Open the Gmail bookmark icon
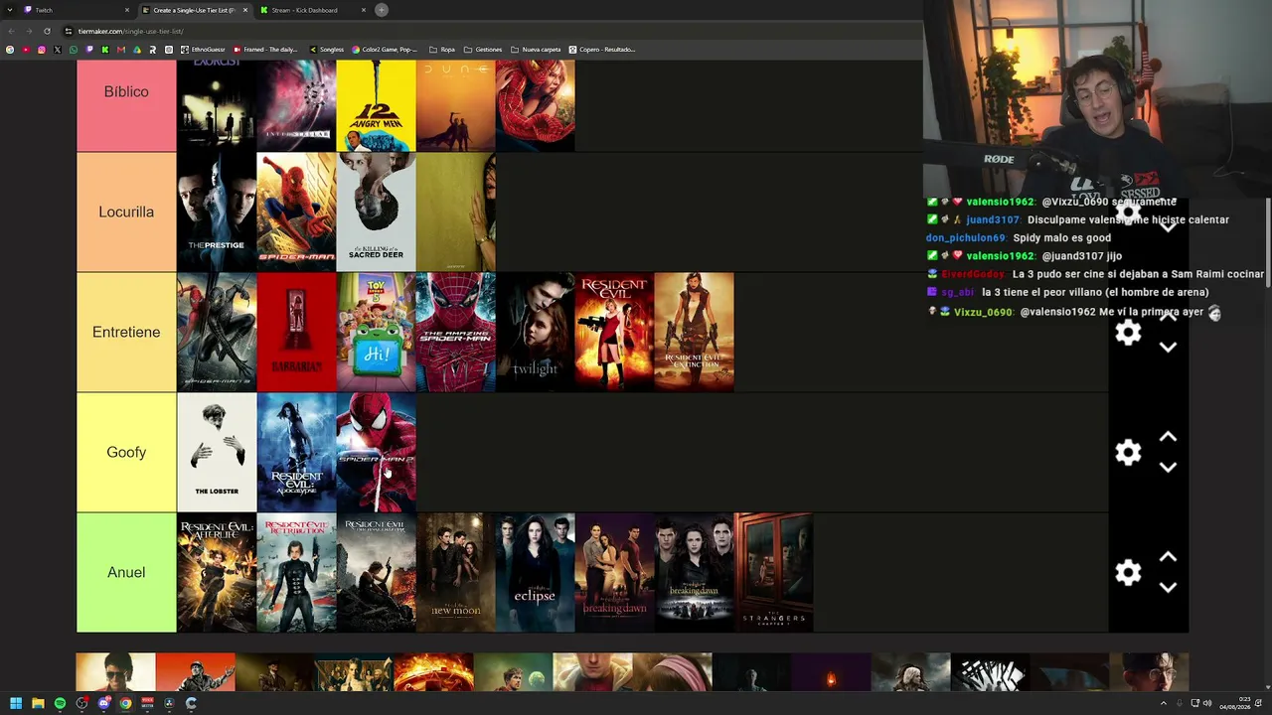1272x715 pixels. click(x=121, y=50)
